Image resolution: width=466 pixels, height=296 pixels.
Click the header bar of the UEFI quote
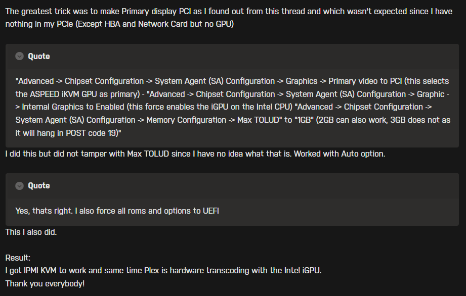pyautogui.click(x=232, y=186)
